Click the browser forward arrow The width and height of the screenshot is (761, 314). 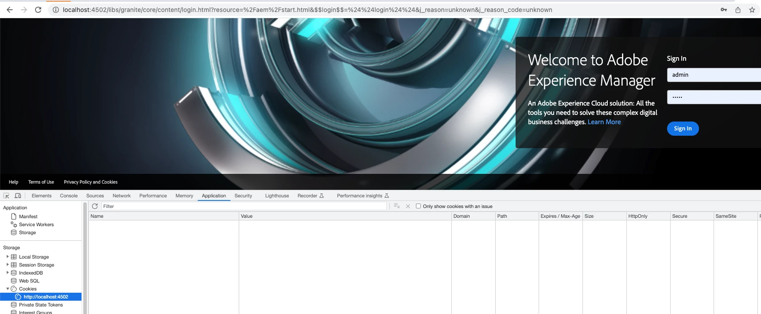(x=24, y=10)
